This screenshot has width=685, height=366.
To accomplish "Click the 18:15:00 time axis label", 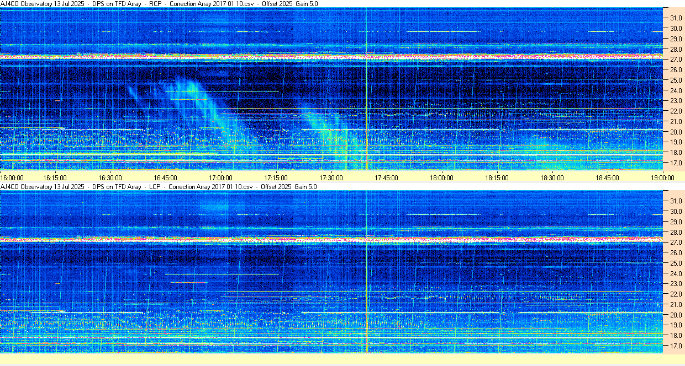I will pos(497,177).
